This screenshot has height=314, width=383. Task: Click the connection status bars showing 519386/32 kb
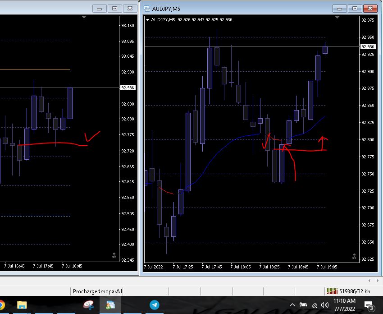pyautogui.click(x=332, y=291)
